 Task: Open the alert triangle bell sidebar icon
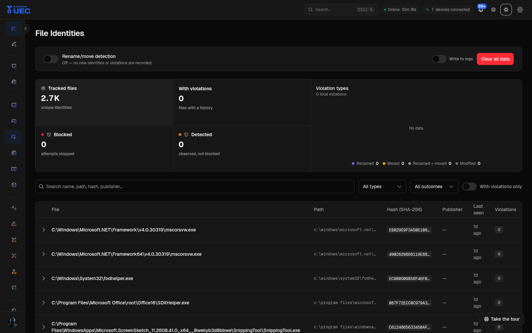point(13,224)
